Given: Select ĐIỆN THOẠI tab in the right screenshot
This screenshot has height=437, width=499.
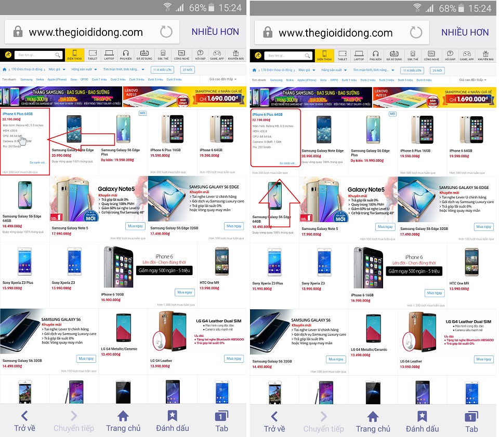Looking at the screenshot, I should coord(324,56).
